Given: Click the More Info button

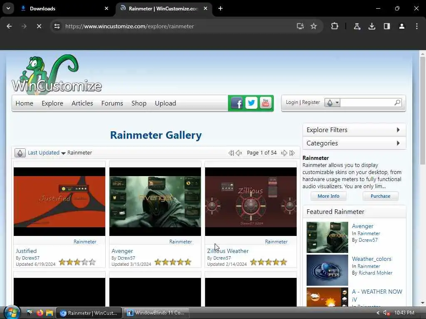Looking at the screenshot, I should pos(329,196).
